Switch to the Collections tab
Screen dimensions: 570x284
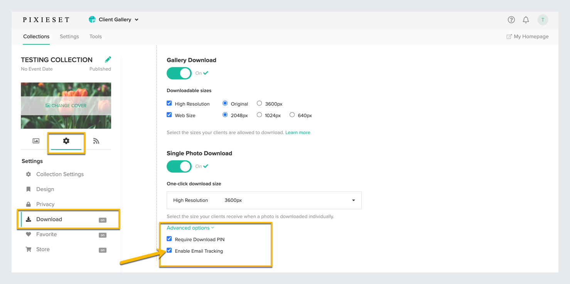36,37
